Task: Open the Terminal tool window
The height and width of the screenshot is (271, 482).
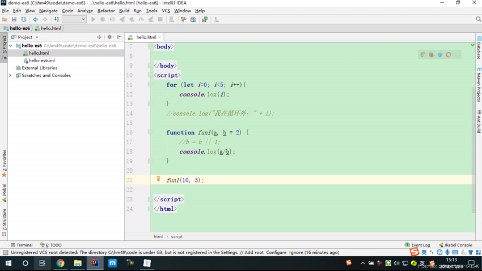Action: pyautogui.click(x=22, y=245)
